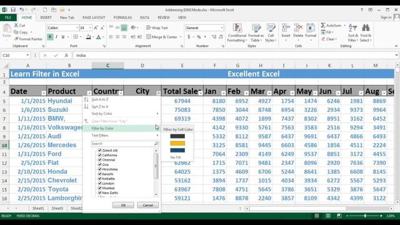Apply accounting dollar number format
Viewport: 400px width, 225px height.
[x=189, y=37]
